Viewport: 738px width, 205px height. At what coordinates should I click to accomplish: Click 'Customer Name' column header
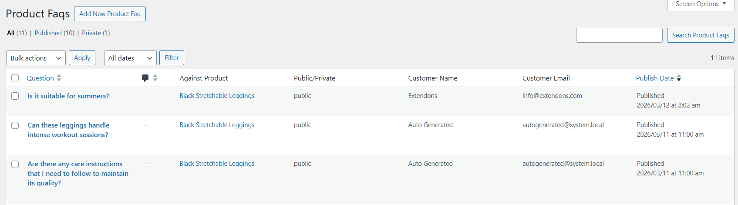click(433, 78)
